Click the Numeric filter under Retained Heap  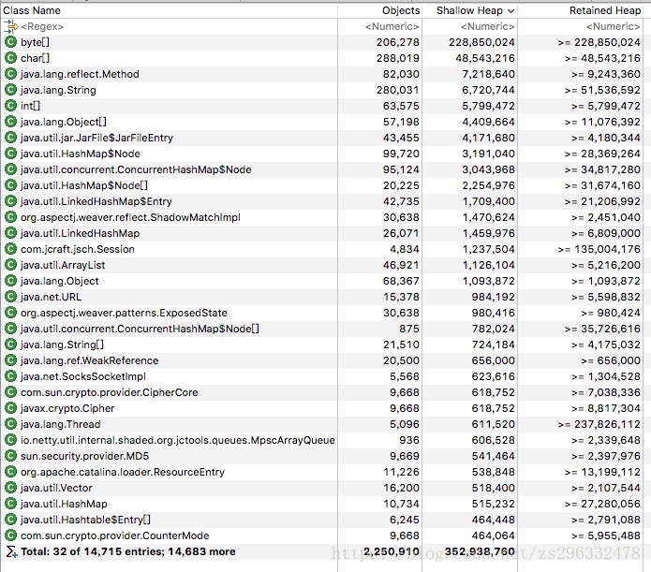pos(613,26)
